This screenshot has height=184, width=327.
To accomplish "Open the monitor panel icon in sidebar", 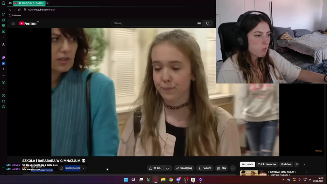I will [x=3, y=26].
